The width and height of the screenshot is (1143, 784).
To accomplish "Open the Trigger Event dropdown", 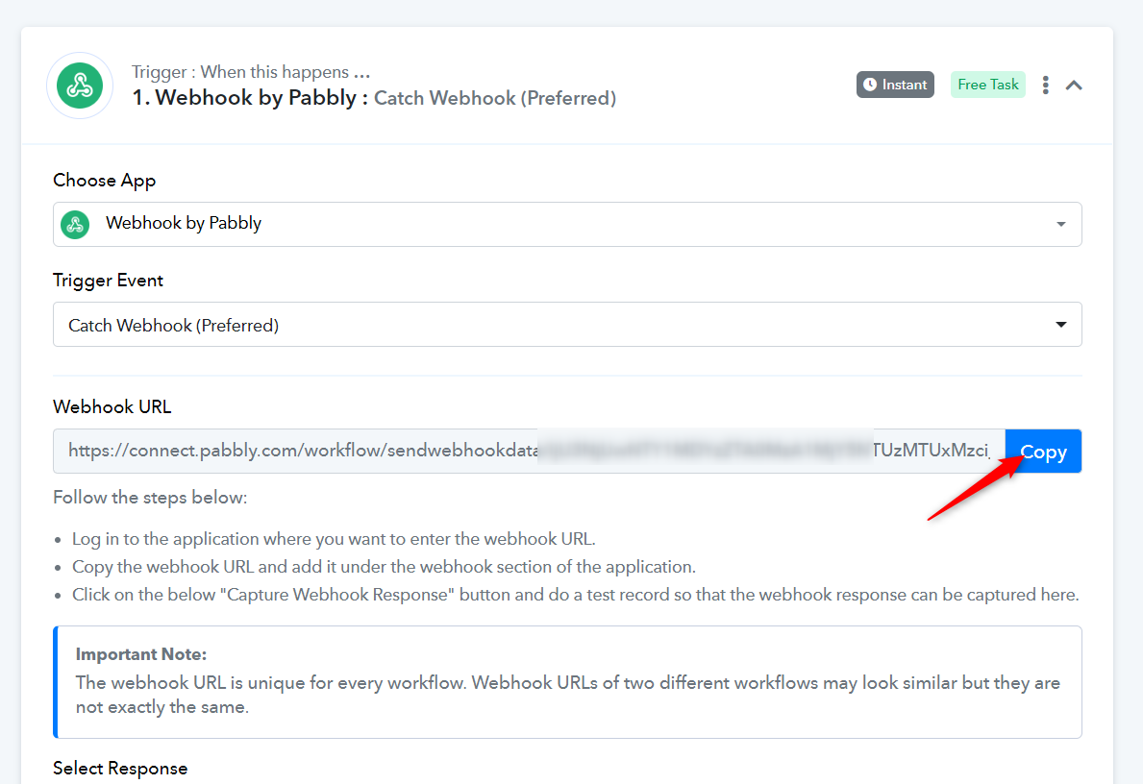I will (x=567, y=324).
